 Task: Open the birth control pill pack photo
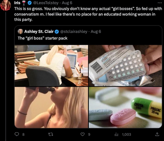[125, 66]
